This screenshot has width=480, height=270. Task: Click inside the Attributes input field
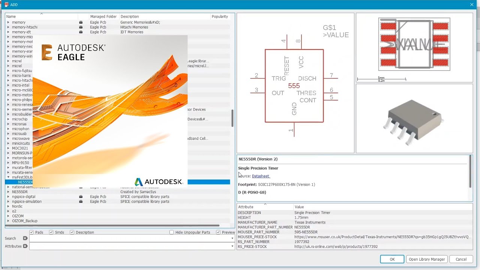[130, 246]
